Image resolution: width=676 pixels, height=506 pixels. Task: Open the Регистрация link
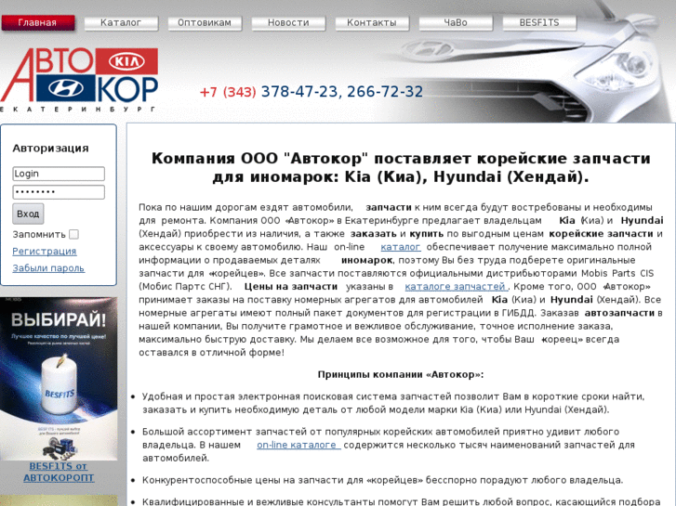(45, 251)
